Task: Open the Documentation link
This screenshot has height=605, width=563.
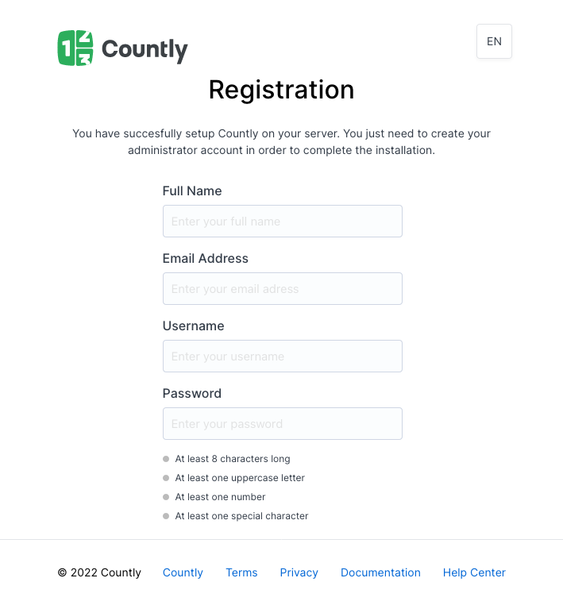Action: click(380, 572)
